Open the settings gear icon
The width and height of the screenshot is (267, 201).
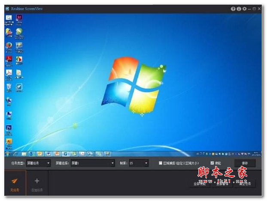click(244, 9)
